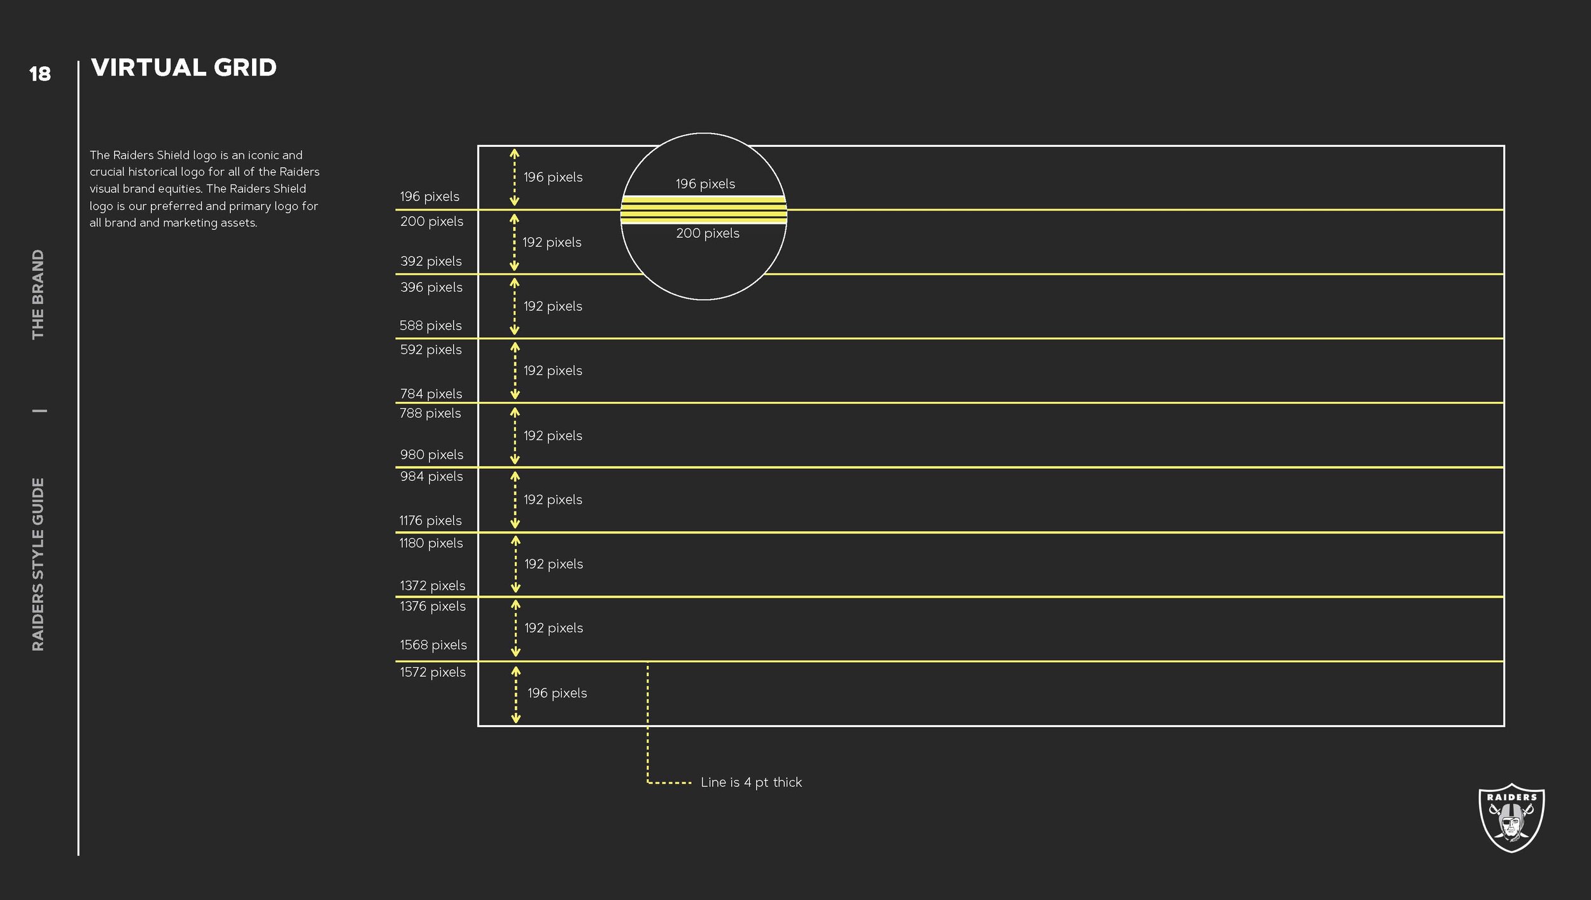Image resolution: width=1591 pixels, height=900 pixels.
Task: Click the intro paragraph about the Raiders Shield logo
Action: 204,188
